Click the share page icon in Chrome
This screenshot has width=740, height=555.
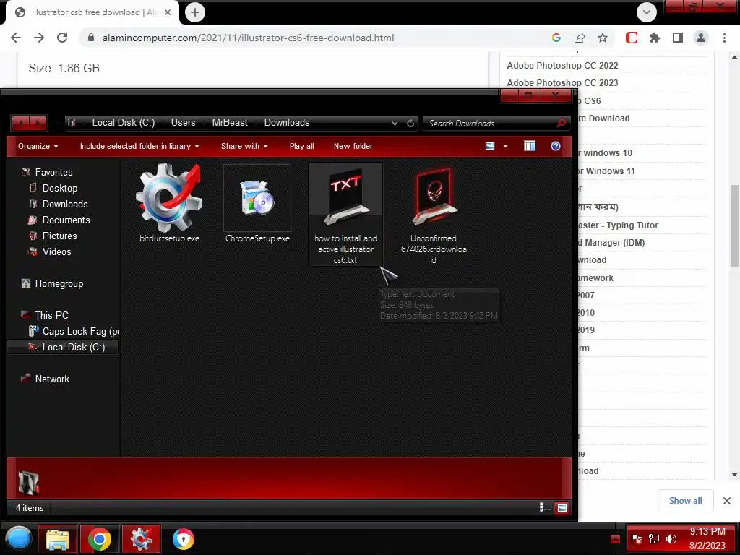click(580, 38)
